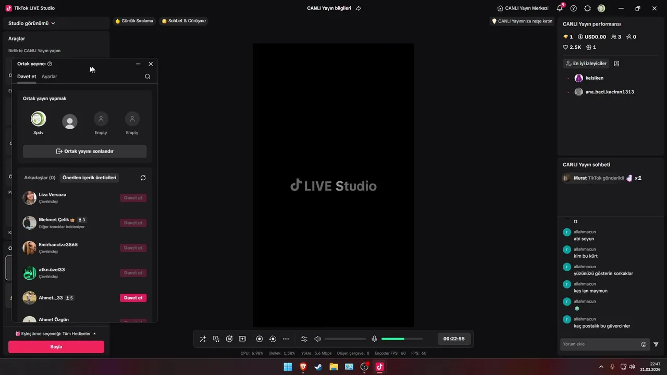Screen dimensions: 667x375
Task: Mute the speaker output icon
Action: (317, 339)
